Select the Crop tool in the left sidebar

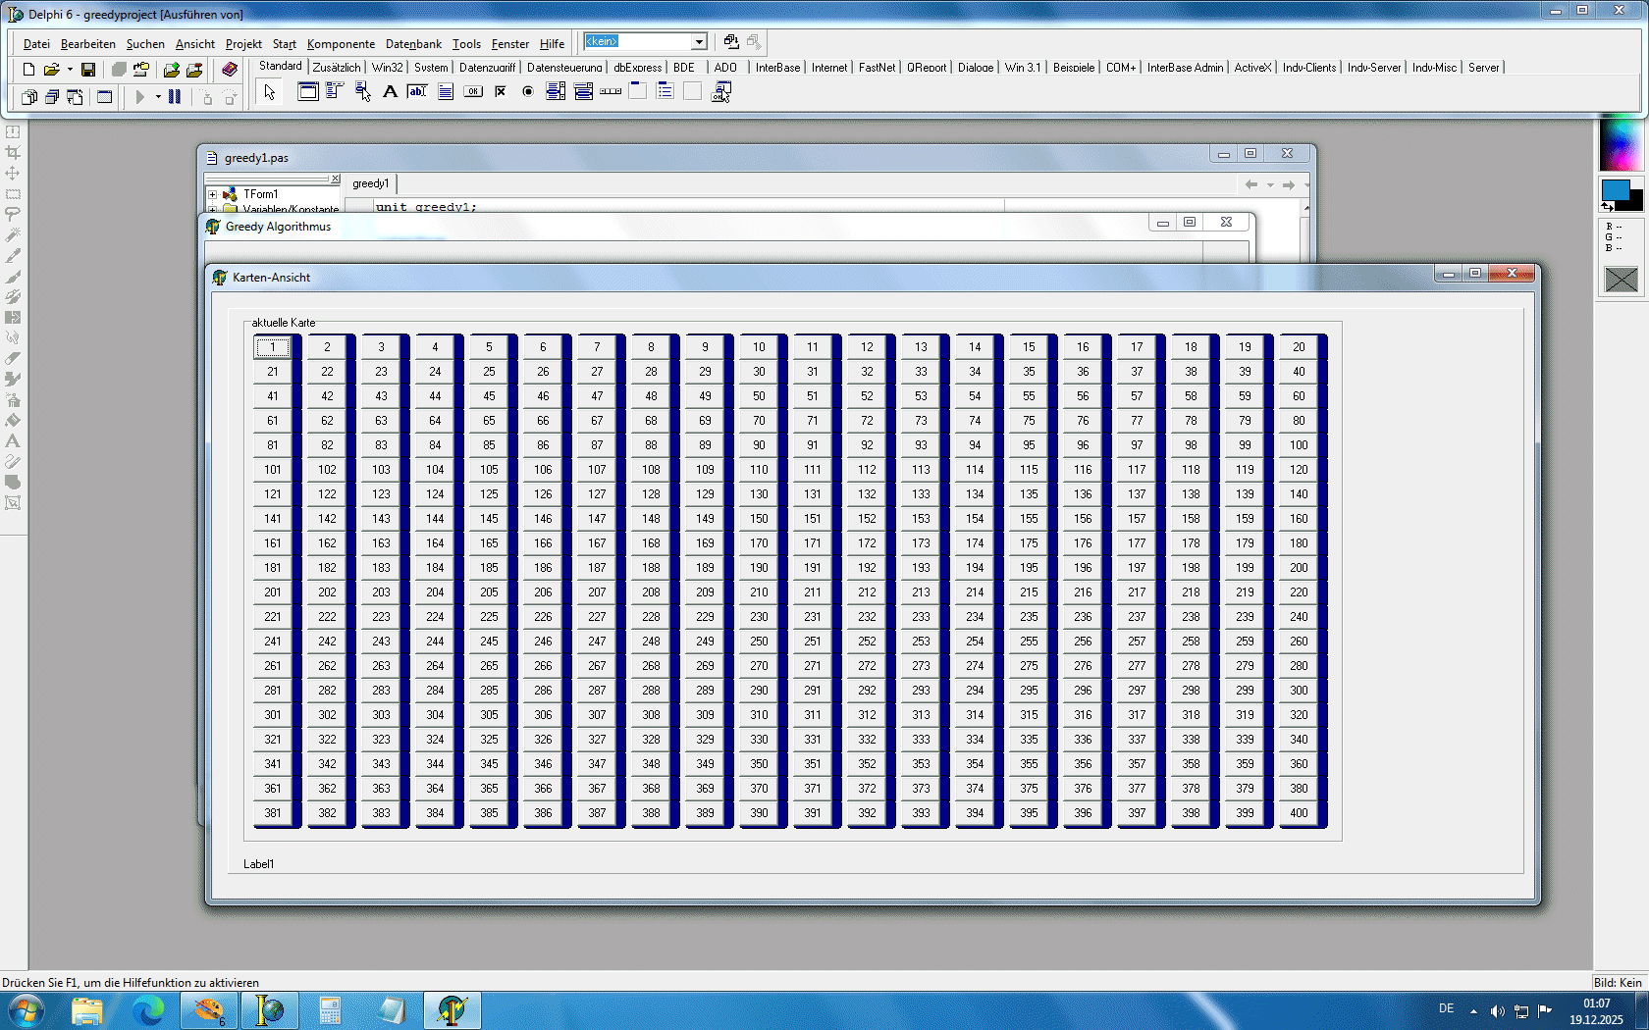[13, 152]
